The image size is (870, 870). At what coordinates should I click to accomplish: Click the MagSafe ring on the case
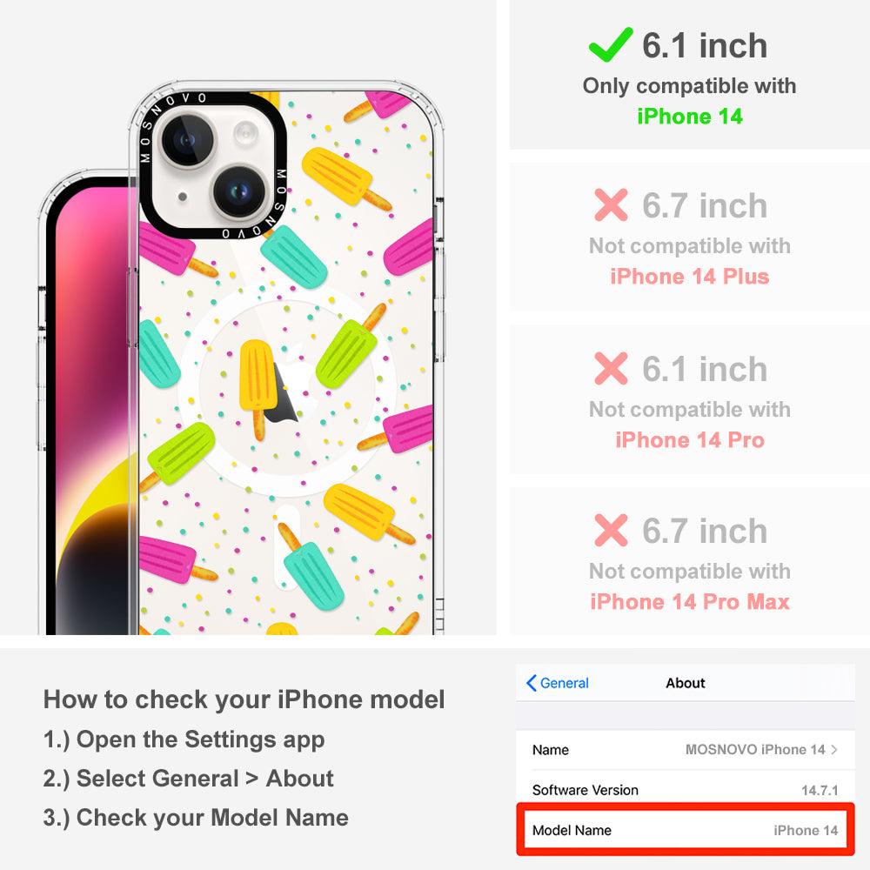[x=287, y=391]
